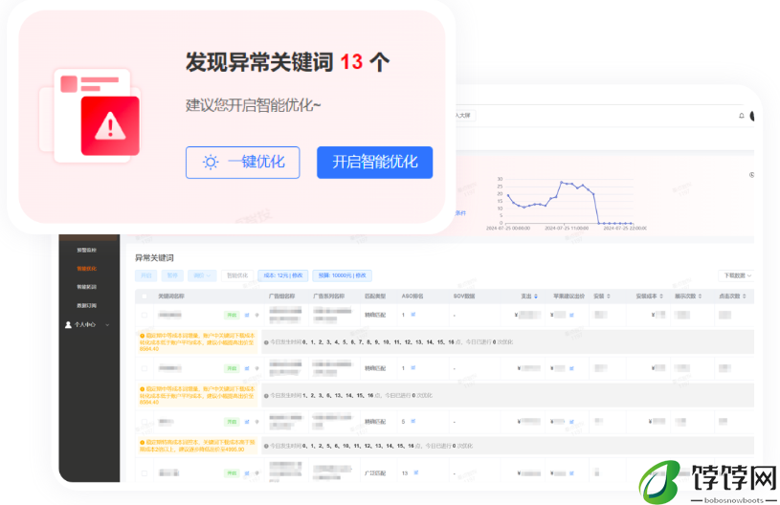
Task: Click the 苹果建议出价 icon in the first row
Action: click(571, 315)
